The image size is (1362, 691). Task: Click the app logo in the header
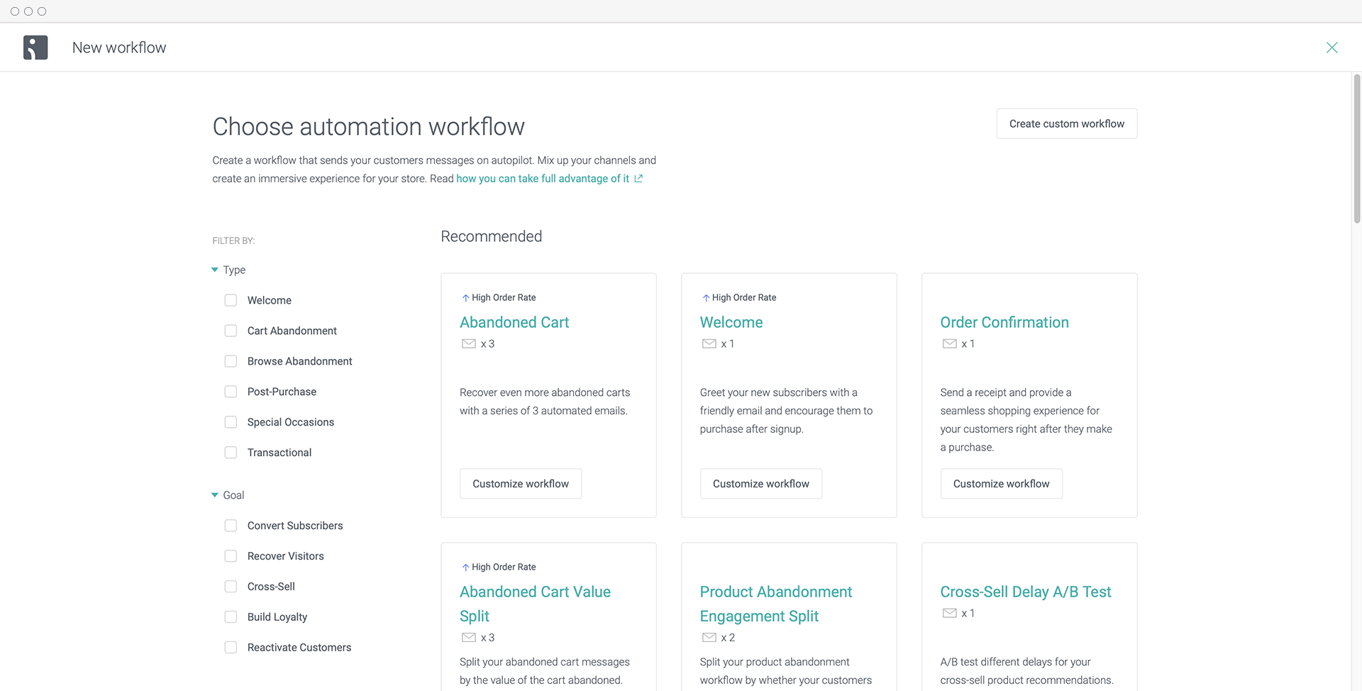coord(35,48)
